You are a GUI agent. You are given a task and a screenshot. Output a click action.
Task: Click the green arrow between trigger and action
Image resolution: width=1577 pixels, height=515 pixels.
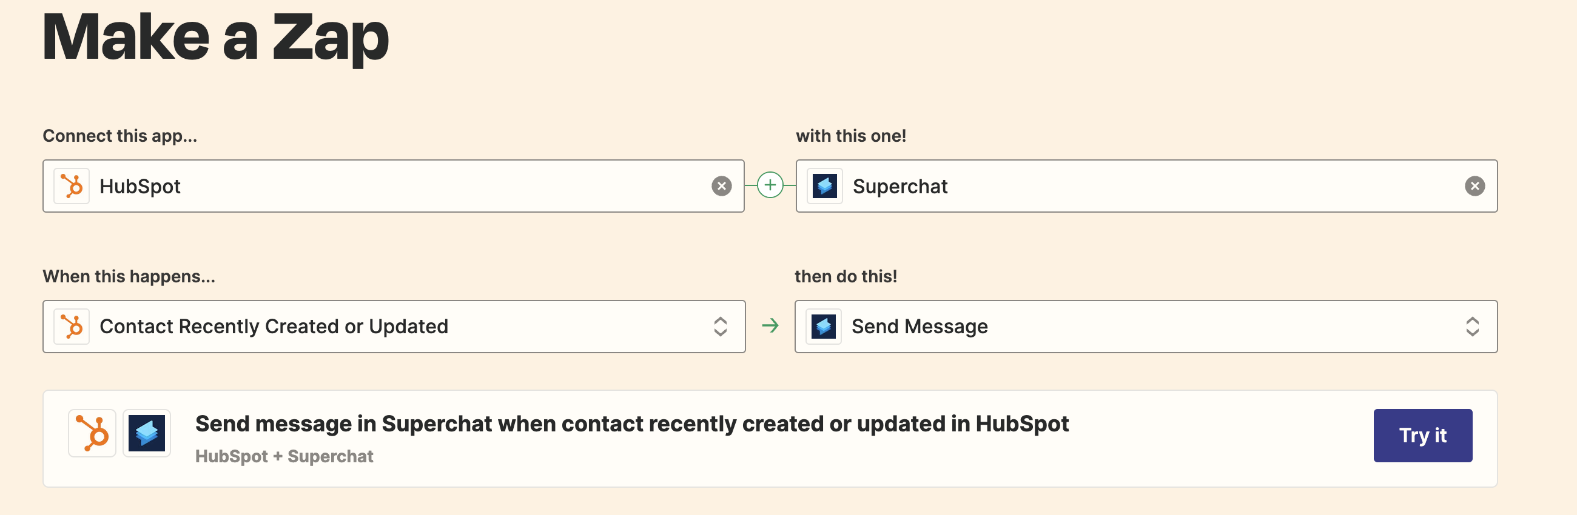770,325
